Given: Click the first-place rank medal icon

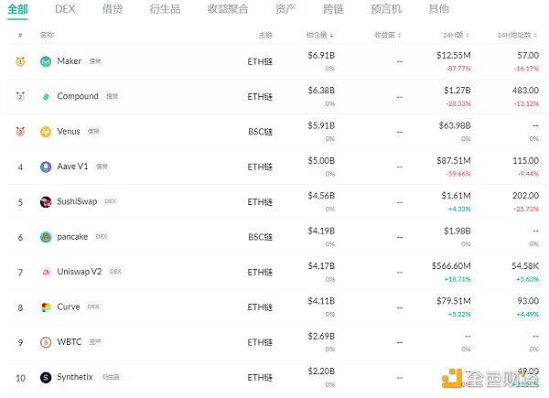Looking at the screenshot, I should click(20, 61).
